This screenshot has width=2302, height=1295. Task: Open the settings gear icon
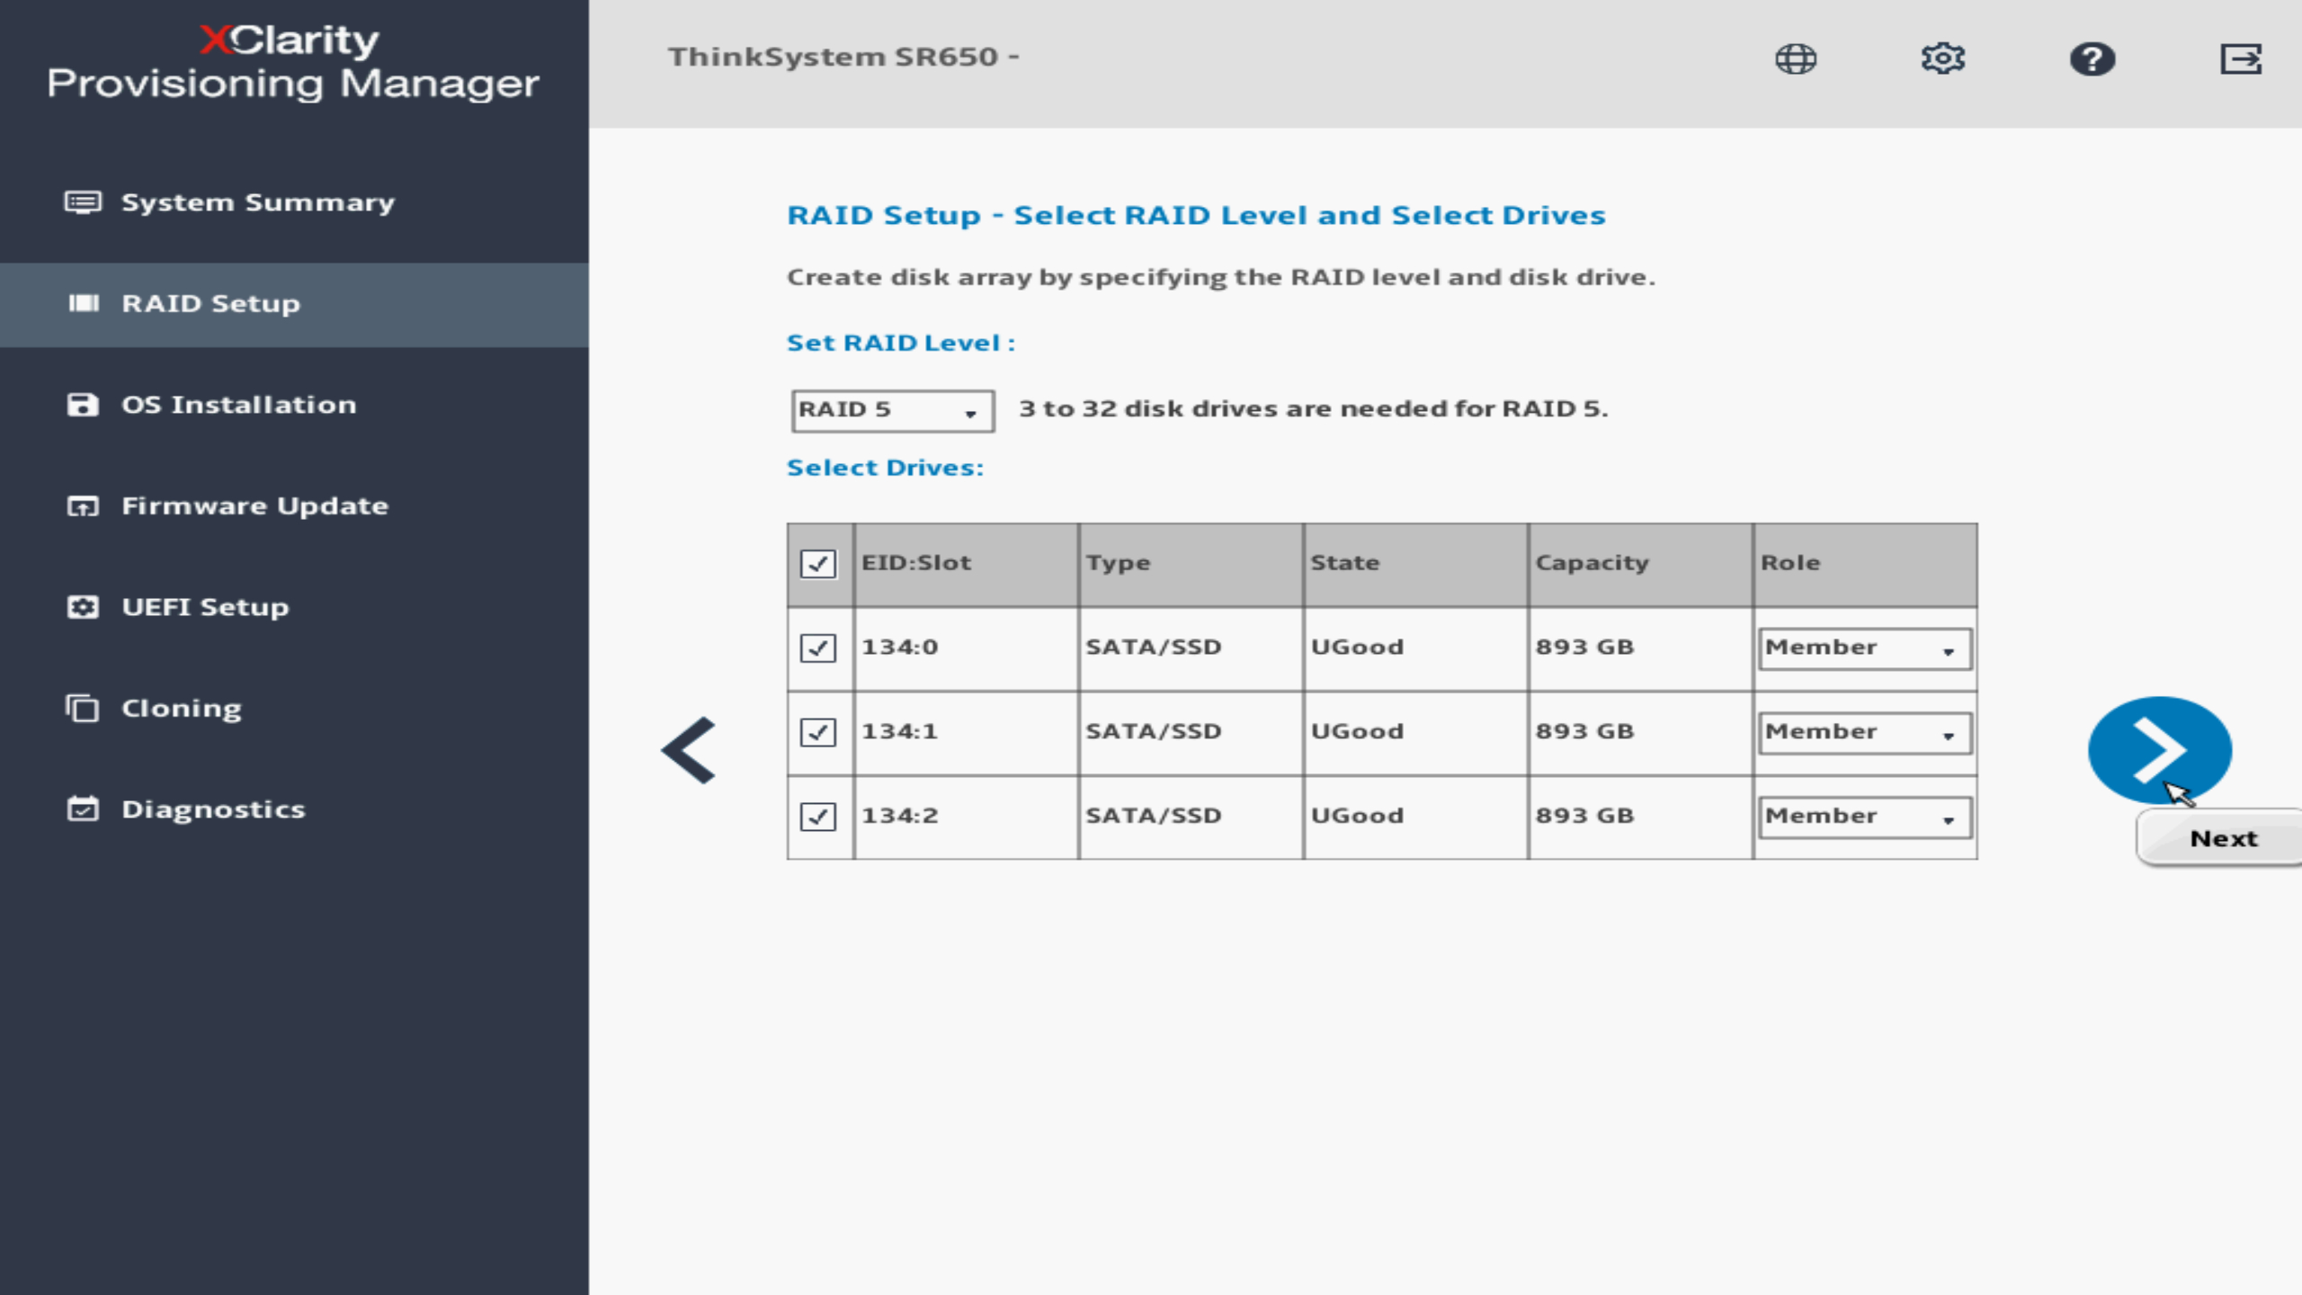[1943, 59]
